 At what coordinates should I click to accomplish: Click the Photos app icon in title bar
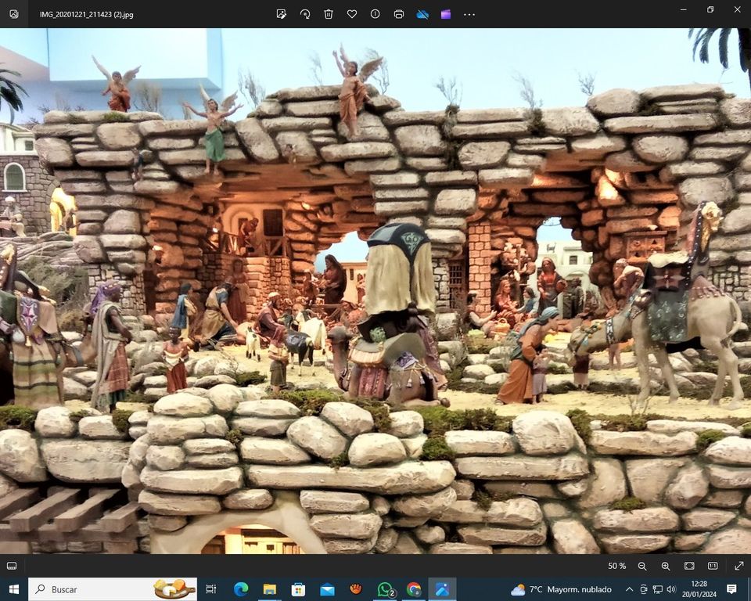[13, 14]
